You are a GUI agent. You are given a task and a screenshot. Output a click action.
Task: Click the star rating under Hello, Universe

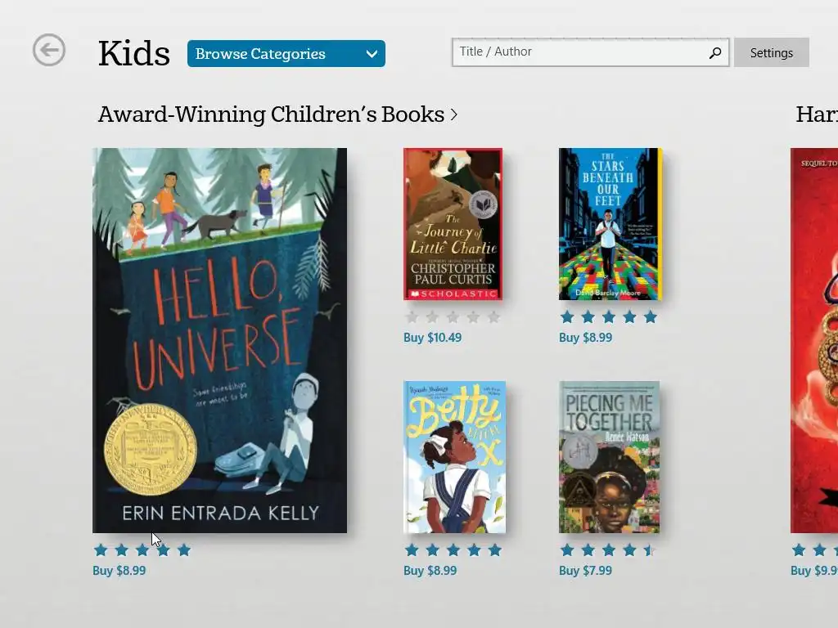[x=142, y=549]
